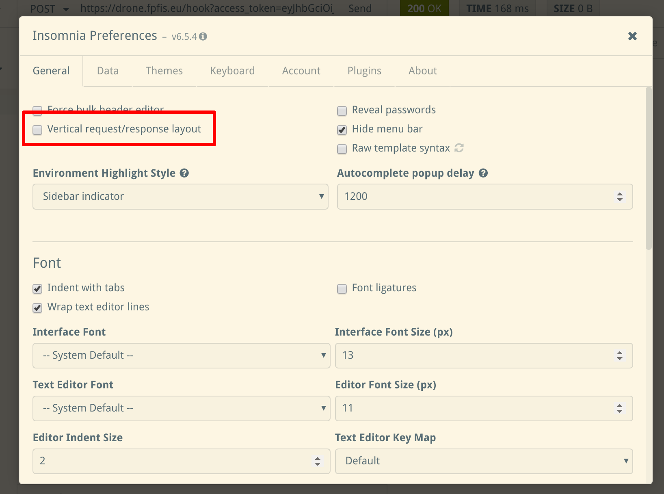Open the Plugins tab
This screenshot has height=494, width=664.
pyautogui.click(x=364, y=71)
